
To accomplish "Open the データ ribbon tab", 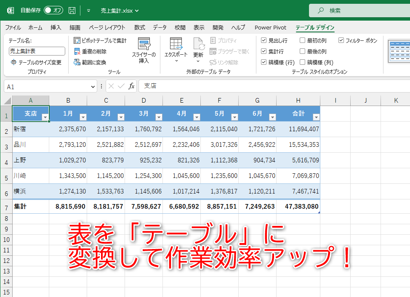I will (160, 27).
